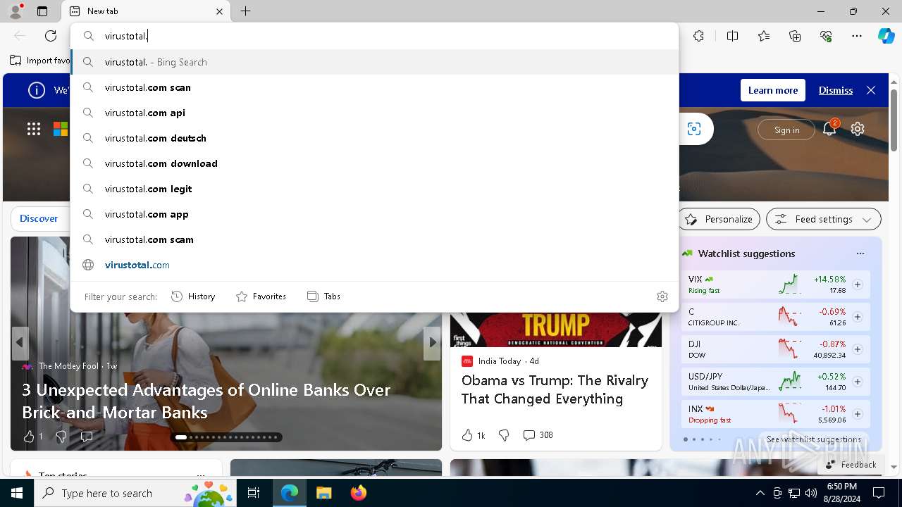Image resolution: width=902 pixels, height=507 pixels.
Task: Start visual search camera icon
Action: tap(694, 129)
